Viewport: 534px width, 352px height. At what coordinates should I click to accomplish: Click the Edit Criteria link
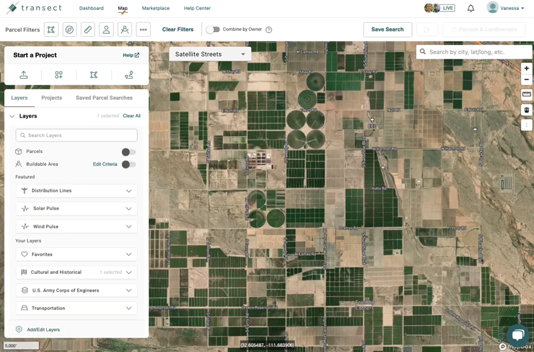click(x=105, y=164)
